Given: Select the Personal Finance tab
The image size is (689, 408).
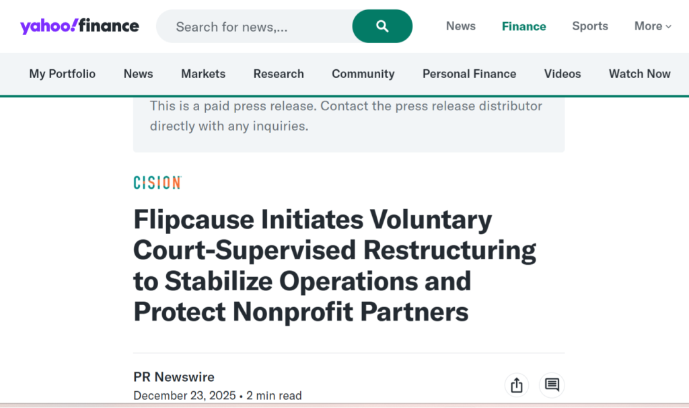Looking at the screenshot, I should tap(470, 74).
